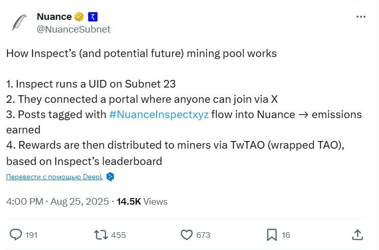Click the 191 replies count
The width and height of the screenshot is (379, 250).
click(x=31, y=235)
